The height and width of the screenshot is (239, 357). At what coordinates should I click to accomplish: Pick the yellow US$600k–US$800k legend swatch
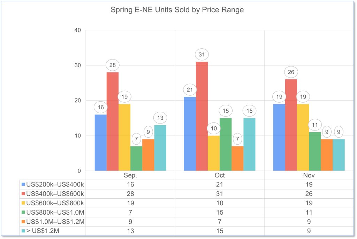23,203
